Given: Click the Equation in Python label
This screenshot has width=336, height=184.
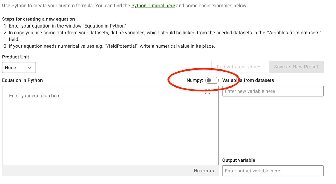Looking at the screenshot, I should (22, 80).
